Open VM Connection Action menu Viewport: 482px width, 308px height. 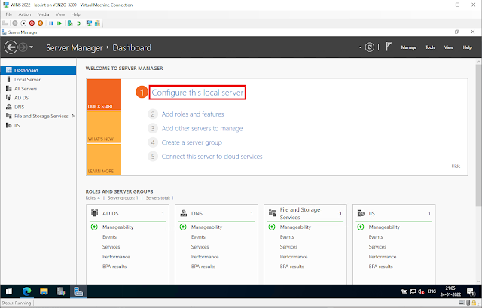25,14
